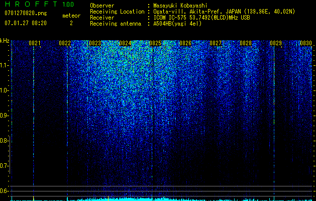Select the meteor count value 2

pos(71,23)
